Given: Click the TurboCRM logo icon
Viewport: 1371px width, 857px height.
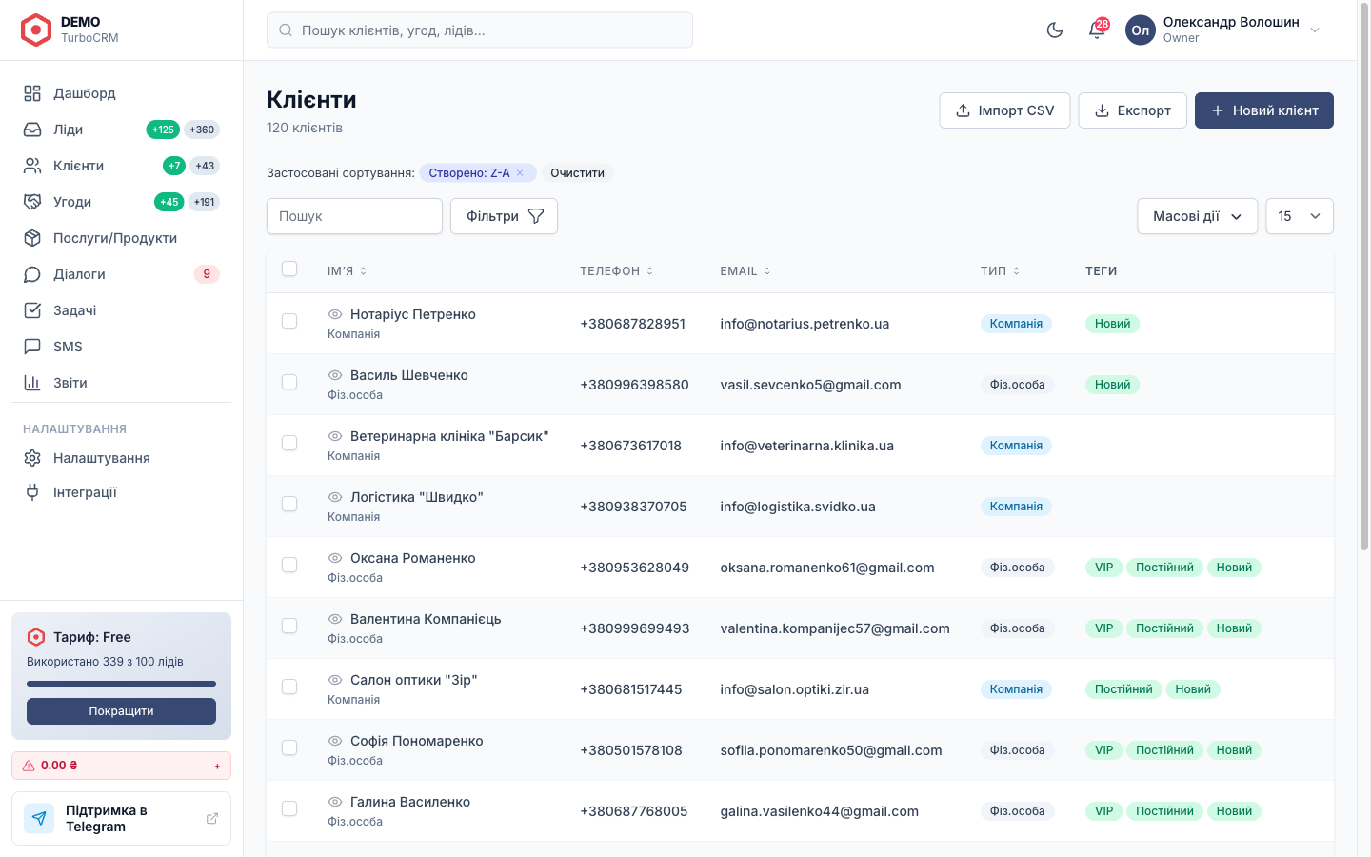Looking at the screenshot, I should tap(36, 30).
